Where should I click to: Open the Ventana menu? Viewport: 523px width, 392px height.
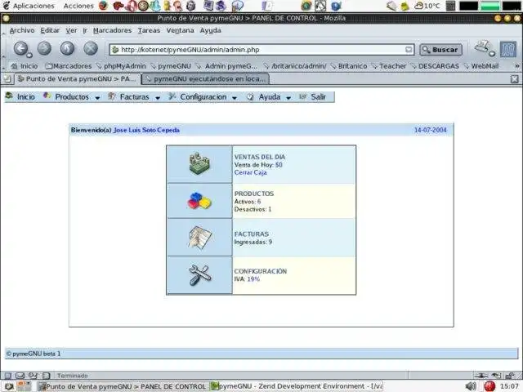[180, 30]
